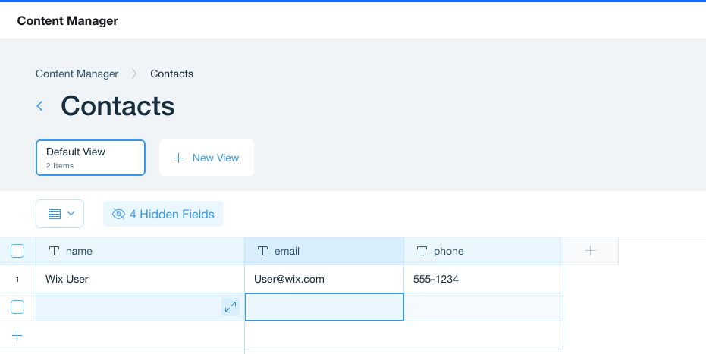Select the Default View tab
Viewport: 706px width, 354px height.
[90, 158]
